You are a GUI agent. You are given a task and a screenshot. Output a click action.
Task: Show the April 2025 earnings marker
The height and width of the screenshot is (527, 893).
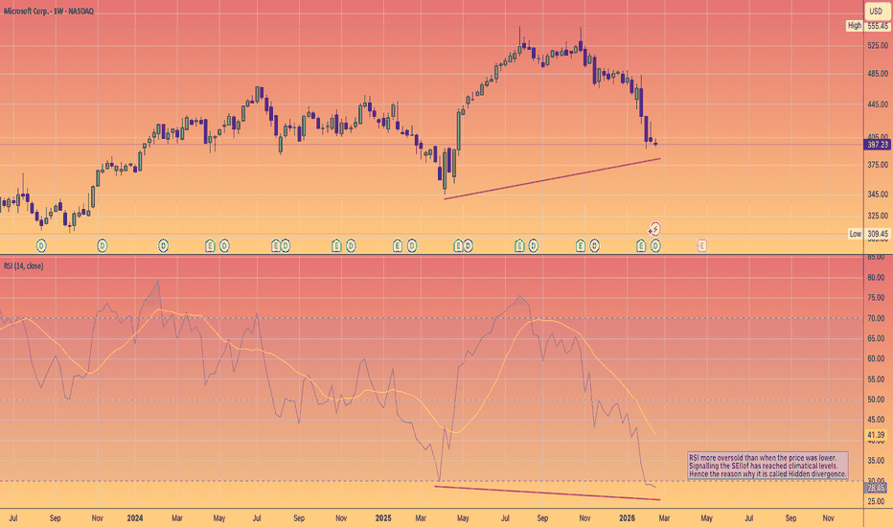tap(458, 245)
